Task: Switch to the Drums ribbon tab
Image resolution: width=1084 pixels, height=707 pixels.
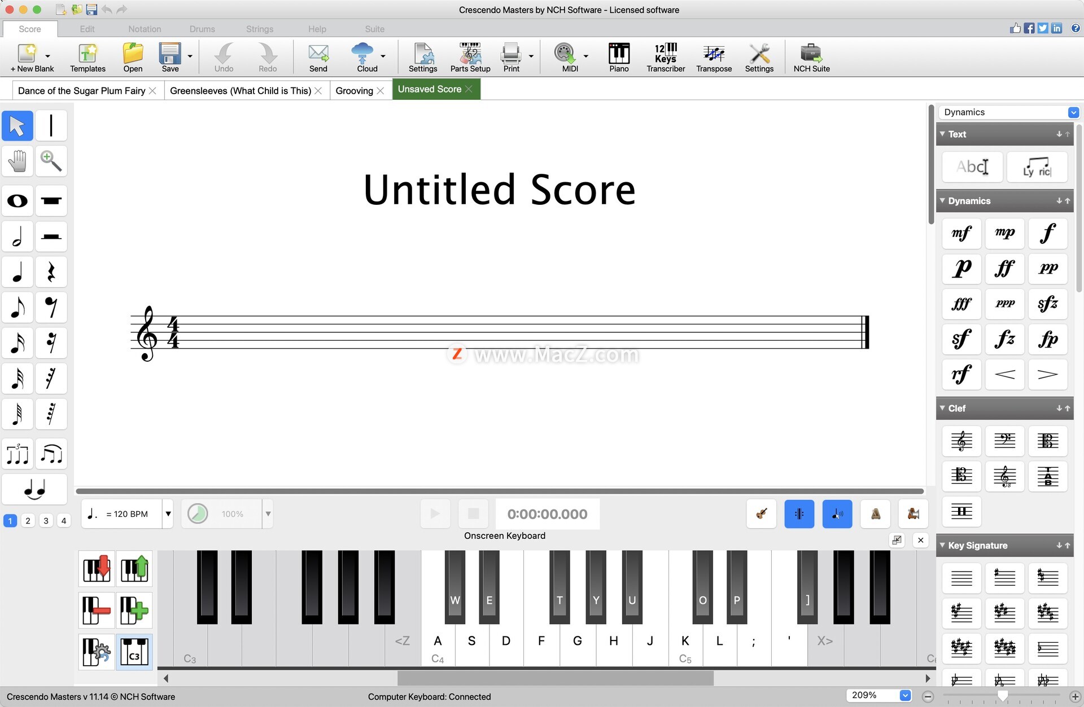Action: 202,29
